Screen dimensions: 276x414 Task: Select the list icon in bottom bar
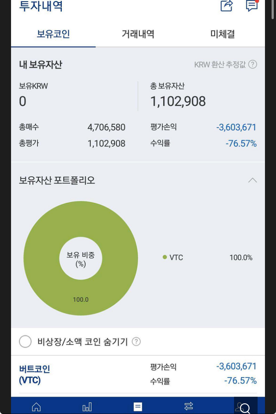point(138,407)
